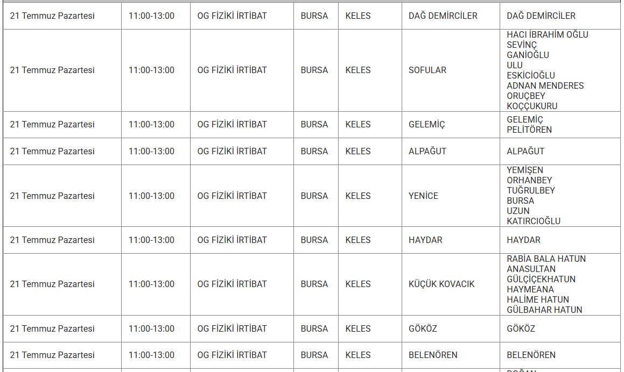The image size is (624, 372).
Task: Select the HACI İBRAHİM OĞLU street entry
Action: point(547,34)
